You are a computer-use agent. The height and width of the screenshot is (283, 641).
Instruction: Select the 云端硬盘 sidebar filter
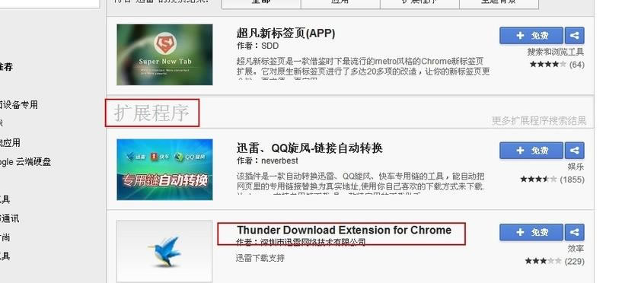pyautogui.click(x=25, y=162)
